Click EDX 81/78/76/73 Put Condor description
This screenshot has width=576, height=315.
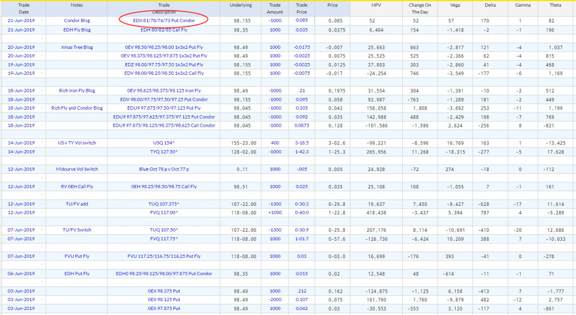coord(164,21)
